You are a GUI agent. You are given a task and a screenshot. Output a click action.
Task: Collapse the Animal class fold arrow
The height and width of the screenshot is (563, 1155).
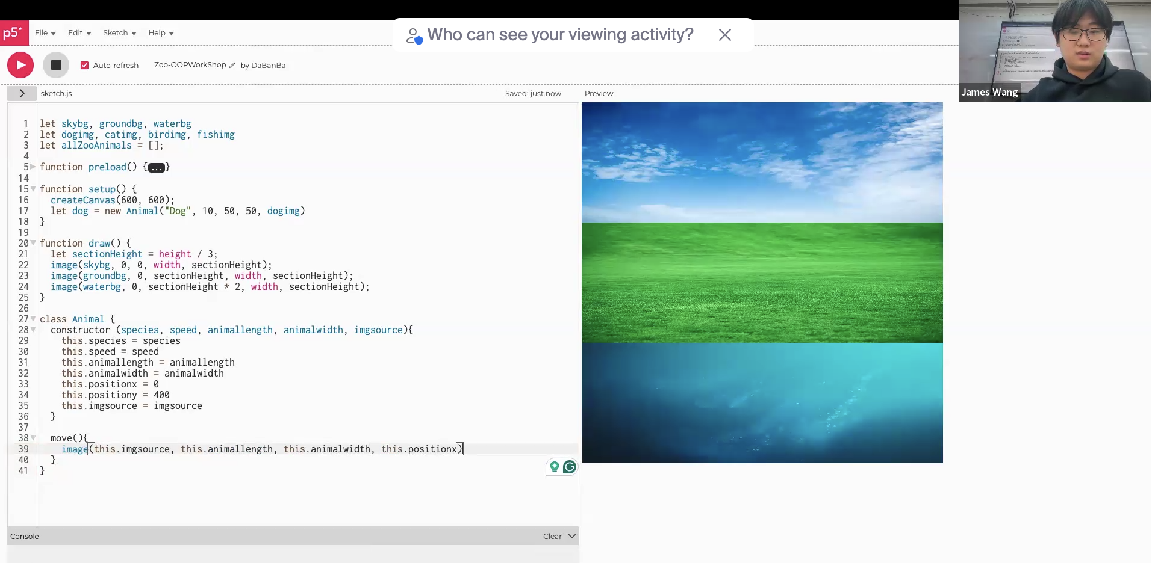point(33,319)
